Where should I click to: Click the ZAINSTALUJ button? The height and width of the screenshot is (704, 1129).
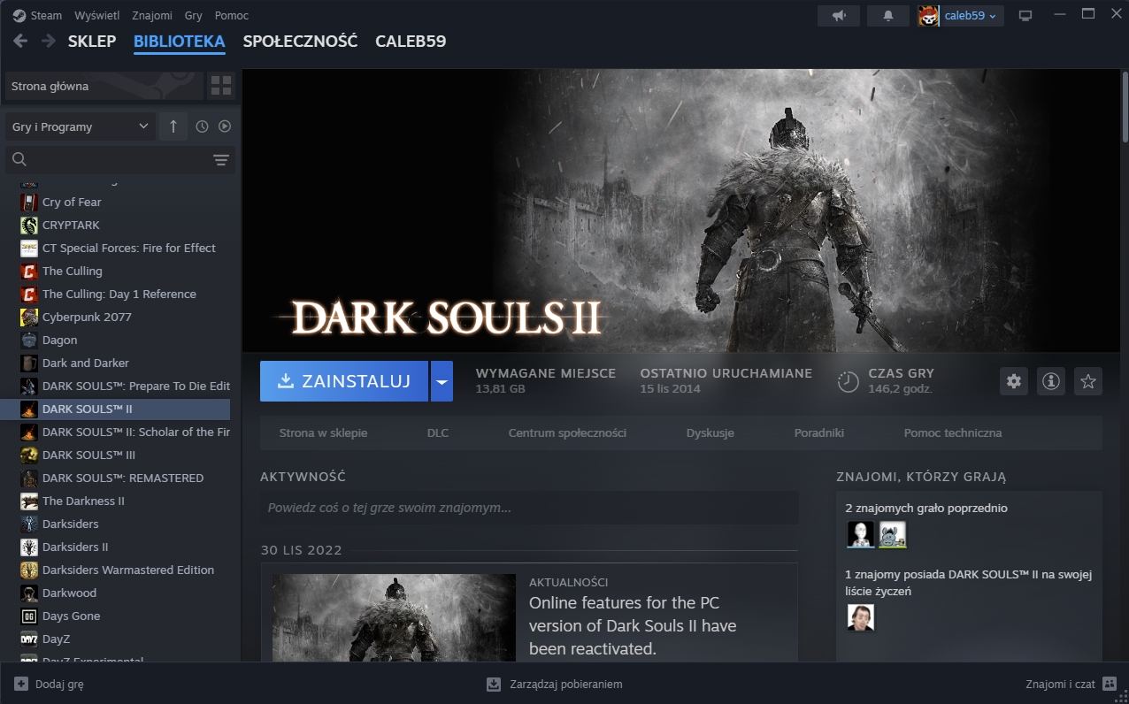point(344,381)
